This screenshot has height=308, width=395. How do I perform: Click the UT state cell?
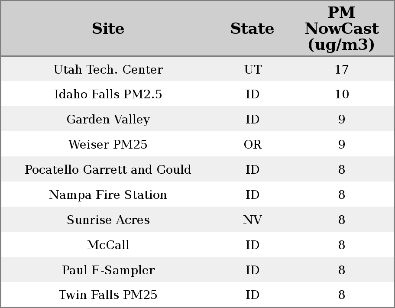tap(253, 70)
